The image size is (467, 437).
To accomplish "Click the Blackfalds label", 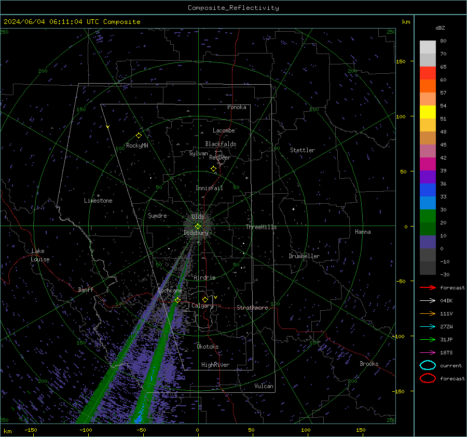I will tap(221, 144).
